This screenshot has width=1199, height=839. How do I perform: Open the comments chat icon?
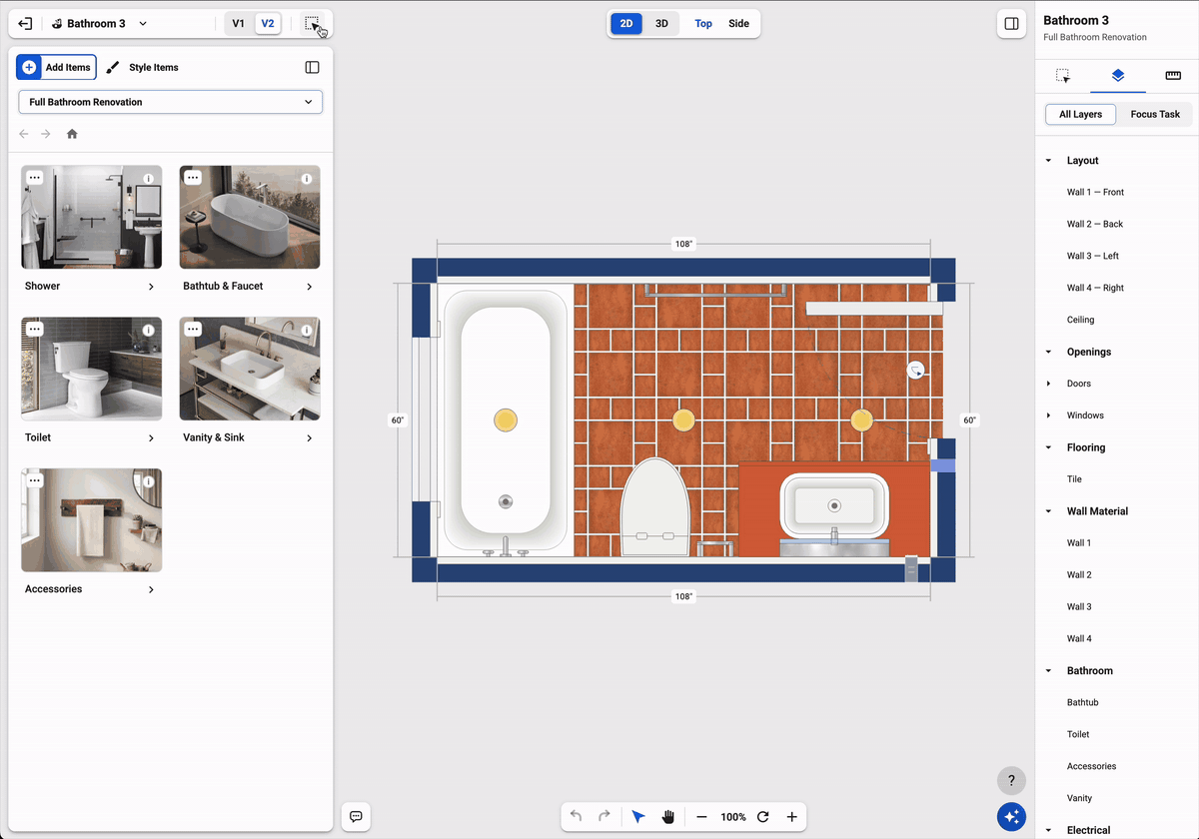(356, 817)
